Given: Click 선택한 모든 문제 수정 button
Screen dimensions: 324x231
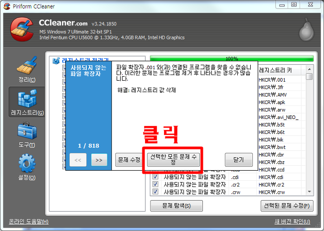Looking at the screenshot, I should pos(173,160).
